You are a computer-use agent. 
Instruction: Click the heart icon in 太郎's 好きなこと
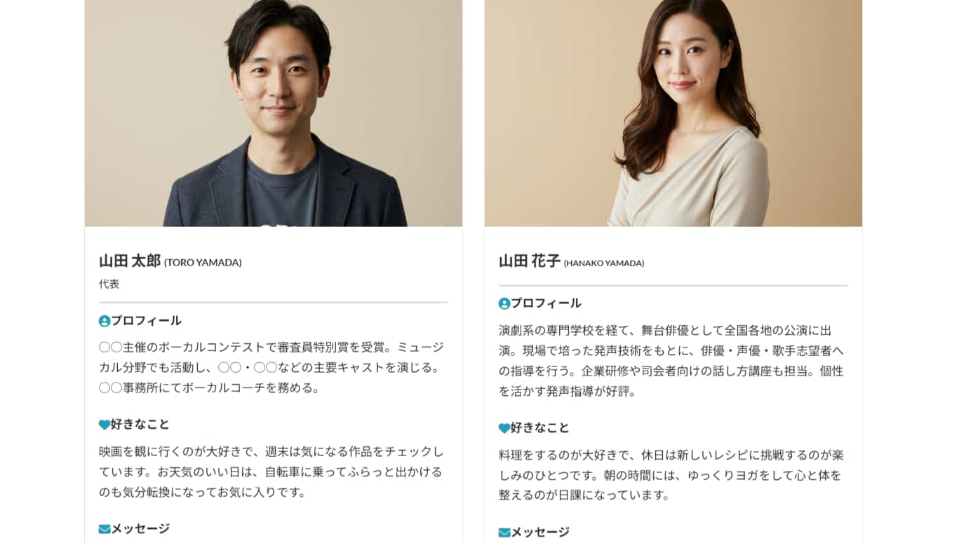(105, 425)
